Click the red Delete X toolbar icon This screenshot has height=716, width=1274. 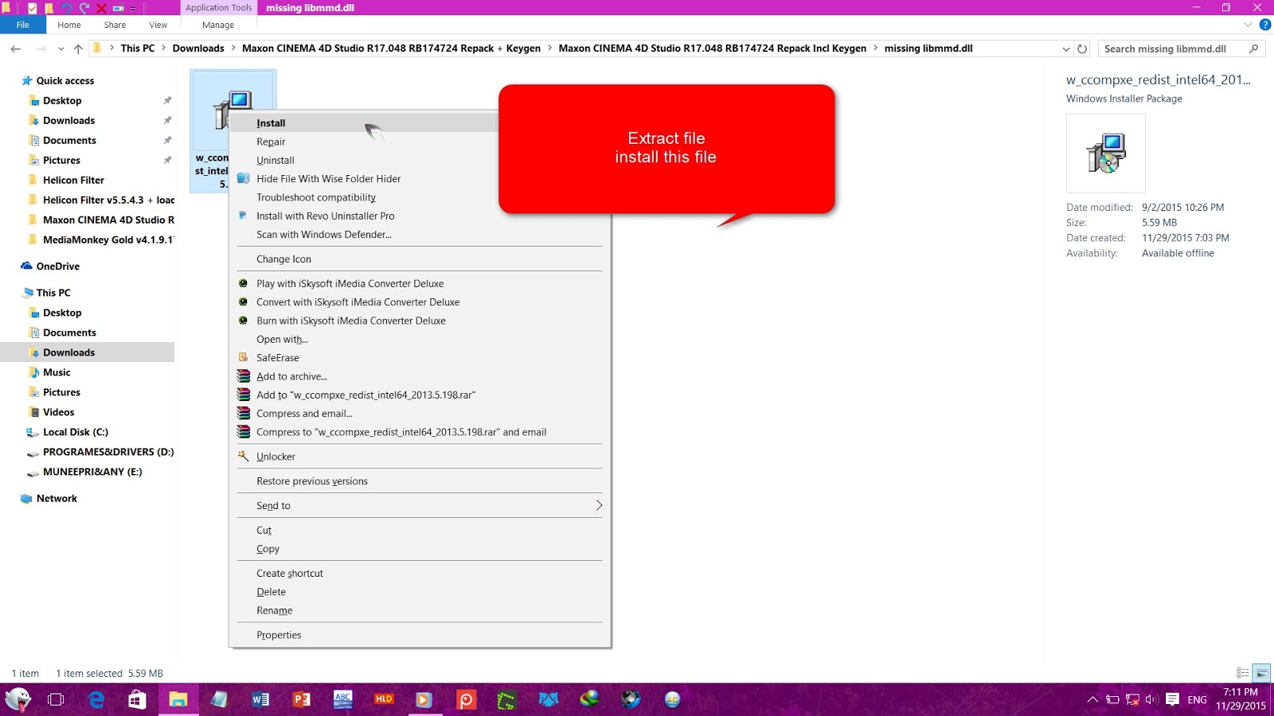click(101, 8)
